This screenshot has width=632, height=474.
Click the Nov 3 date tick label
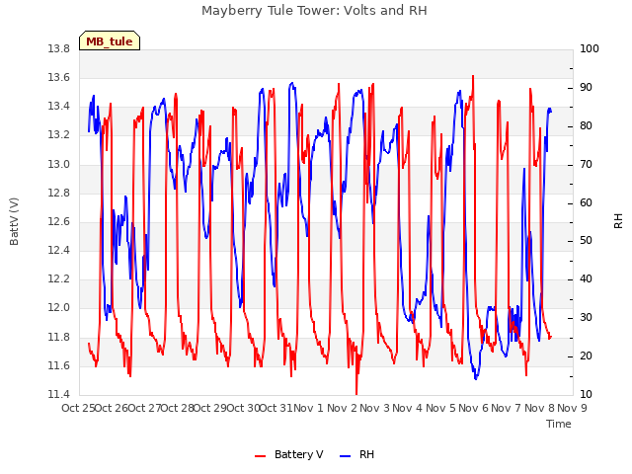[x=375, y=408]
